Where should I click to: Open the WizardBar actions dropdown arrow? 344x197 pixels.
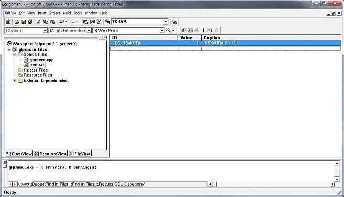[173, 30]
